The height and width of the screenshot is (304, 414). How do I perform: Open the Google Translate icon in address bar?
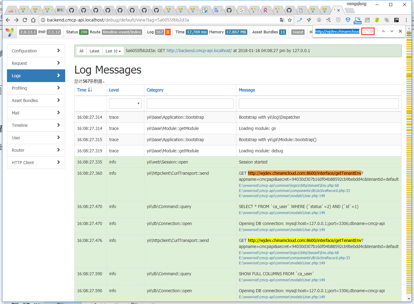pos(282,20)
